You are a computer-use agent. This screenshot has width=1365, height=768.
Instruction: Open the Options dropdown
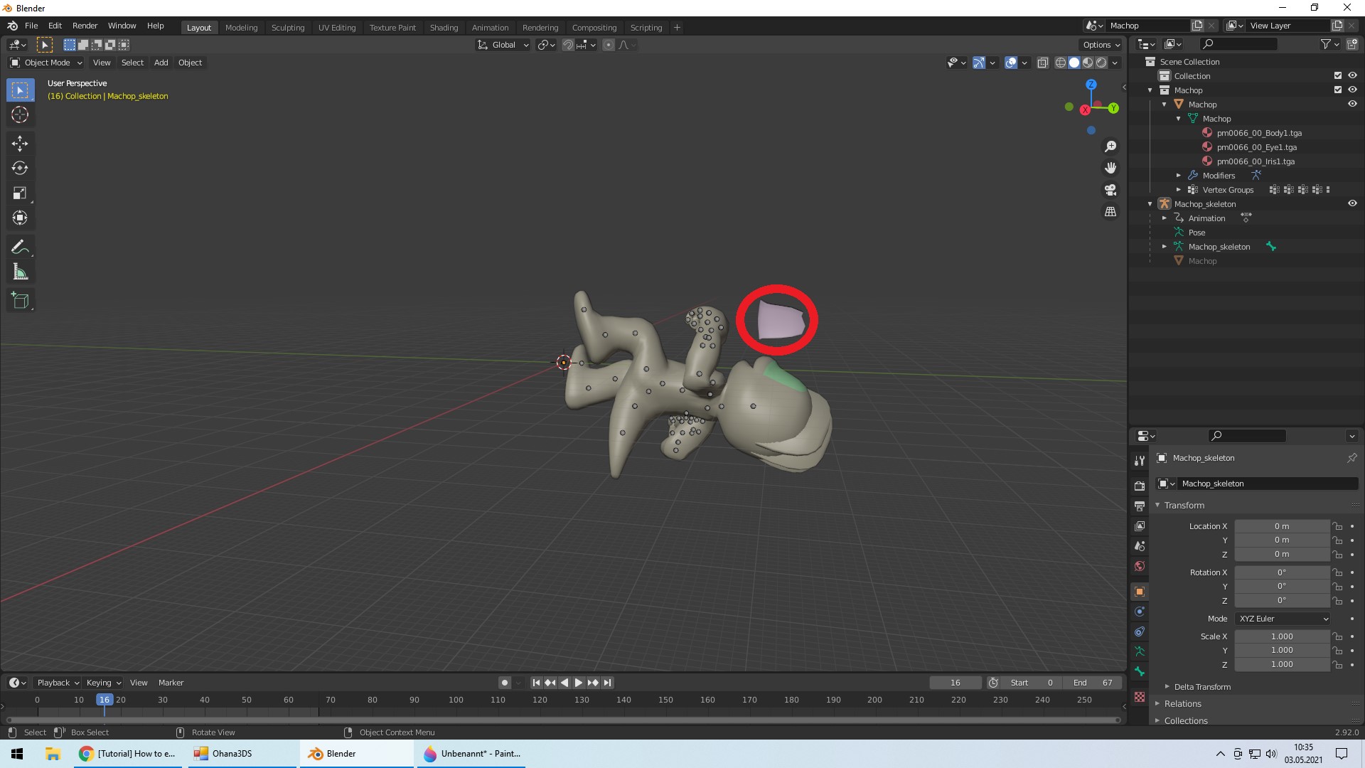pos(1101,45)
